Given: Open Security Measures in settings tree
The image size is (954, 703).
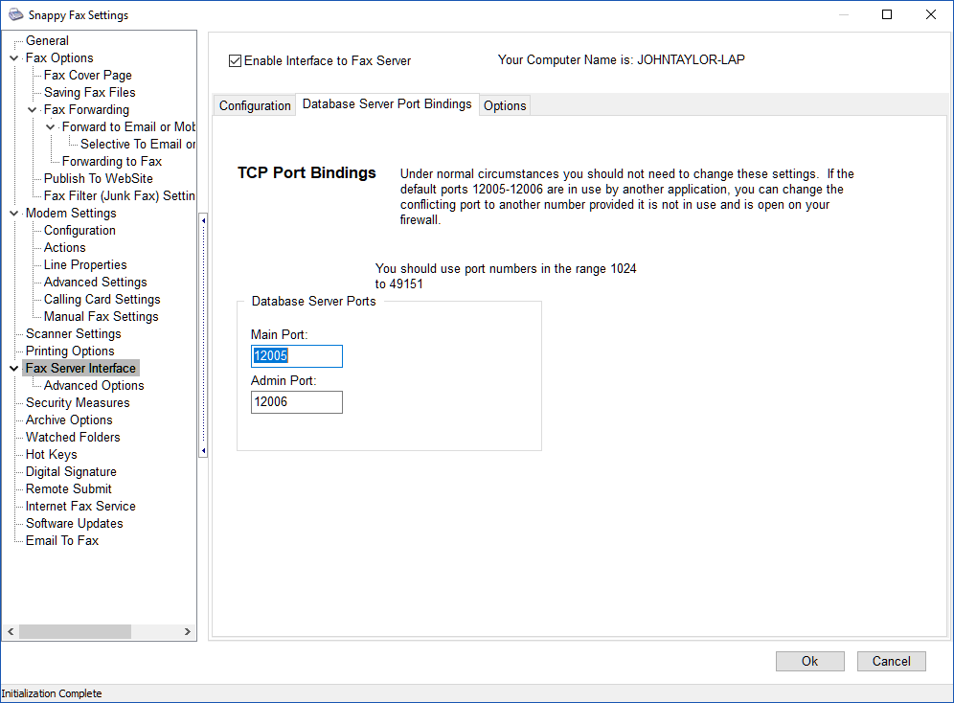Looking at the screenshot, I should click(78, 403).
